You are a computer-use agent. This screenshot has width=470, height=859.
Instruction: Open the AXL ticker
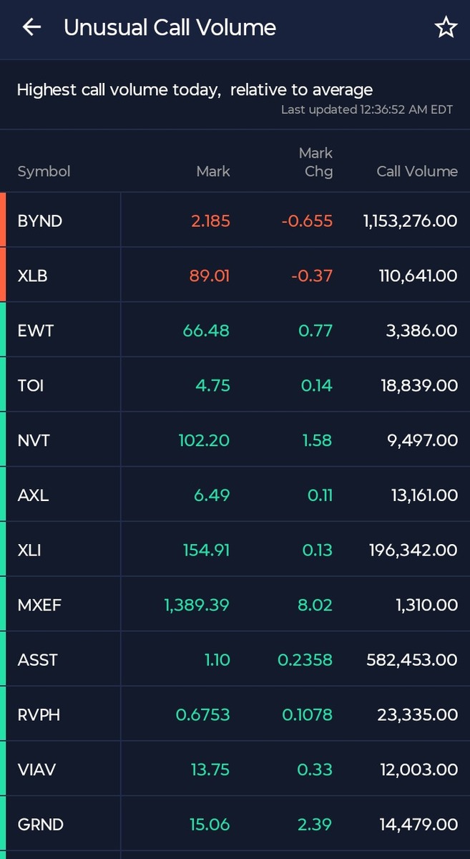33,495
